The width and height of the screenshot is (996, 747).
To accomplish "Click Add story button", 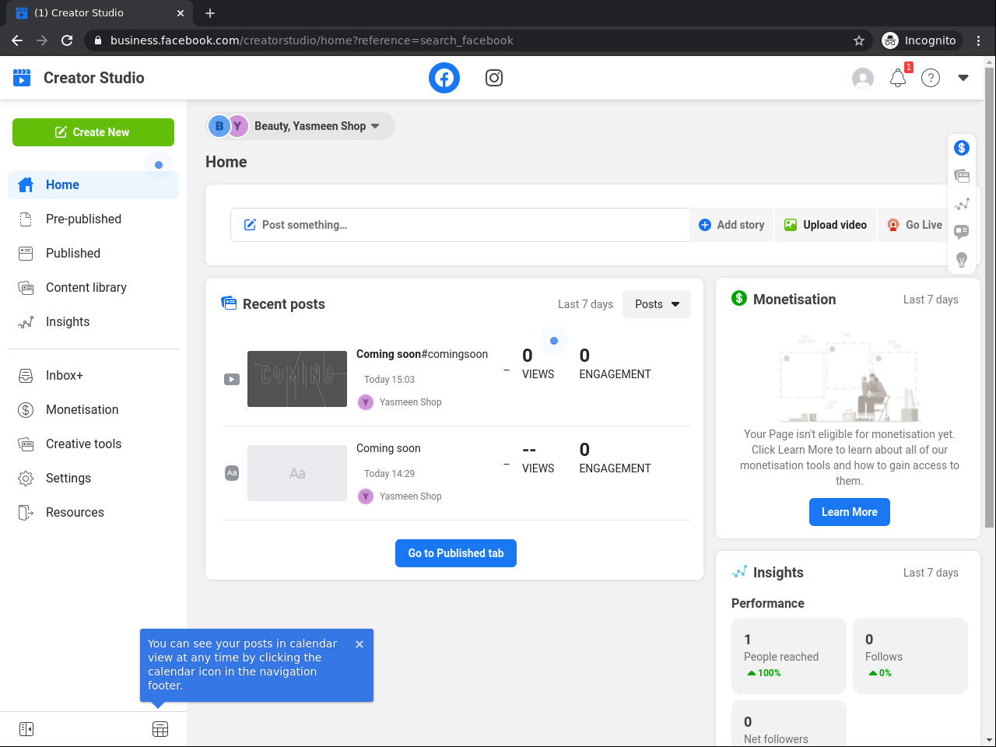I will [x=731, y=225].
